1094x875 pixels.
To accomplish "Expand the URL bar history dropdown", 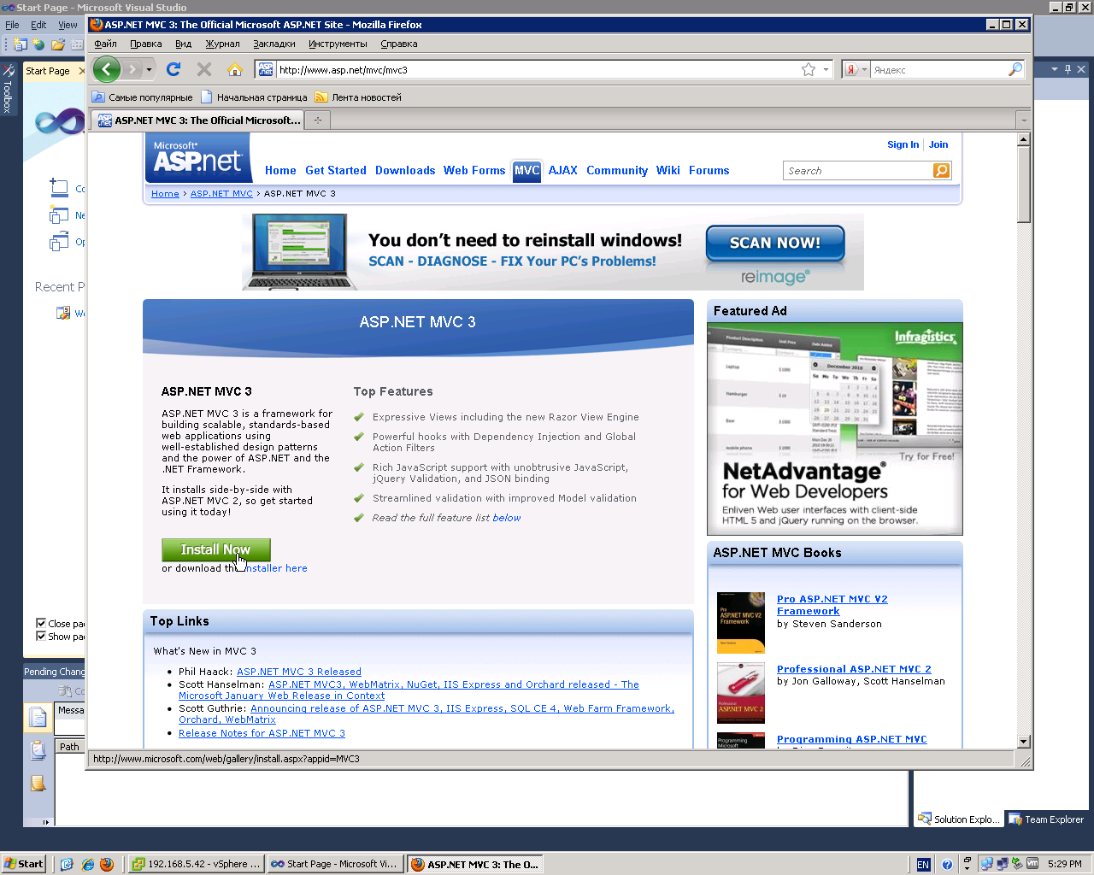I will click(x=826, y=69).
